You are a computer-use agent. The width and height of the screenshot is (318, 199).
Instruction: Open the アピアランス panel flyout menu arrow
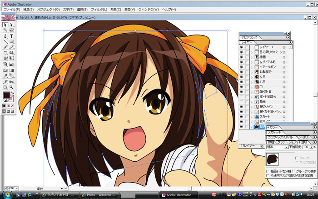pyautogui.click(x=288, y=37)
